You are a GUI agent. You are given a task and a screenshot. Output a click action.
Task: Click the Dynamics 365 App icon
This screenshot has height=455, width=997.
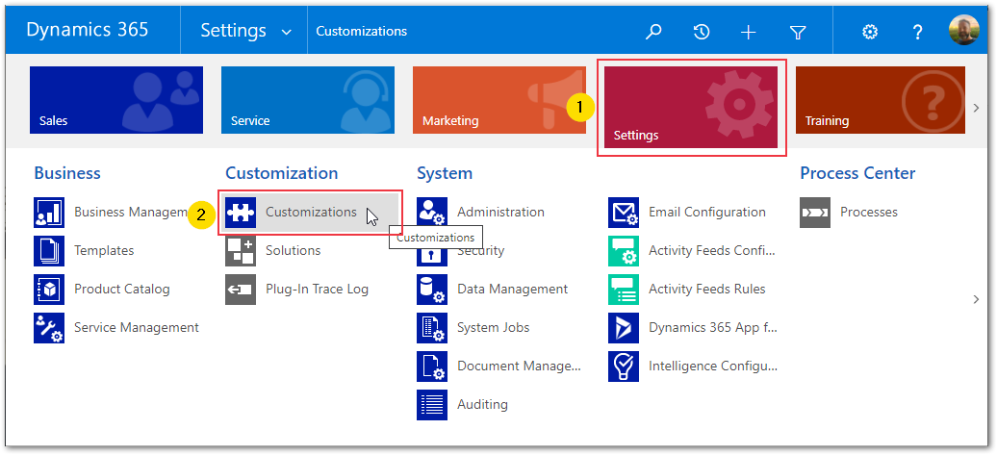[x=624, y=328]
